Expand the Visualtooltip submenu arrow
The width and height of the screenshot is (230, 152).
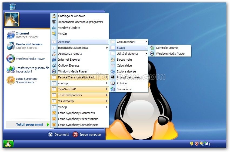[107, 101]
